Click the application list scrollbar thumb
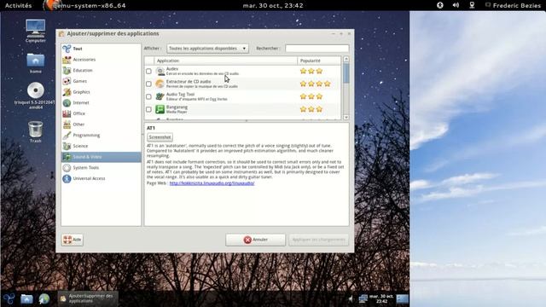546x307 pixels. (x=346, y=73)
